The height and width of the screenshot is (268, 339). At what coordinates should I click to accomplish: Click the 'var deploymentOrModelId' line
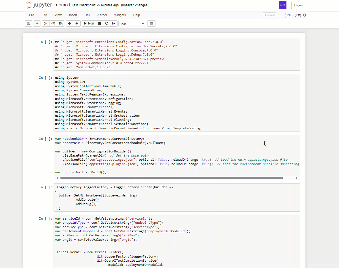(x=122, y=231)
